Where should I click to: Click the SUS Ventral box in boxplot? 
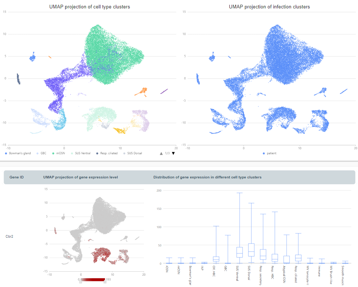(x=239, y=252)
